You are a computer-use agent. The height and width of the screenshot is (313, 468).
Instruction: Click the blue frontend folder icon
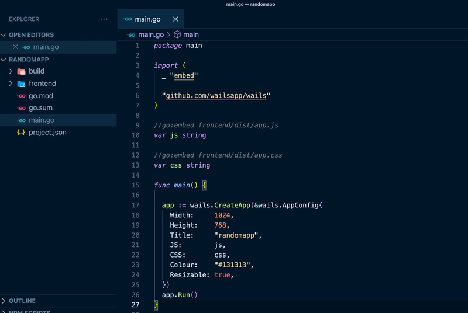pyautogui.click(x=21, y=84)
